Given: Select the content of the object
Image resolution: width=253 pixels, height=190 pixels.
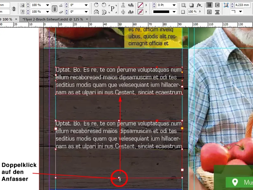Looking at the screenshot, I should (x=123, y=12).
